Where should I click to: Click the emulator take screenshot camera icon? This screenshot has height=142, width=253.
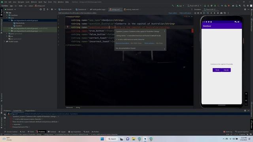click(x=221, y=13)
